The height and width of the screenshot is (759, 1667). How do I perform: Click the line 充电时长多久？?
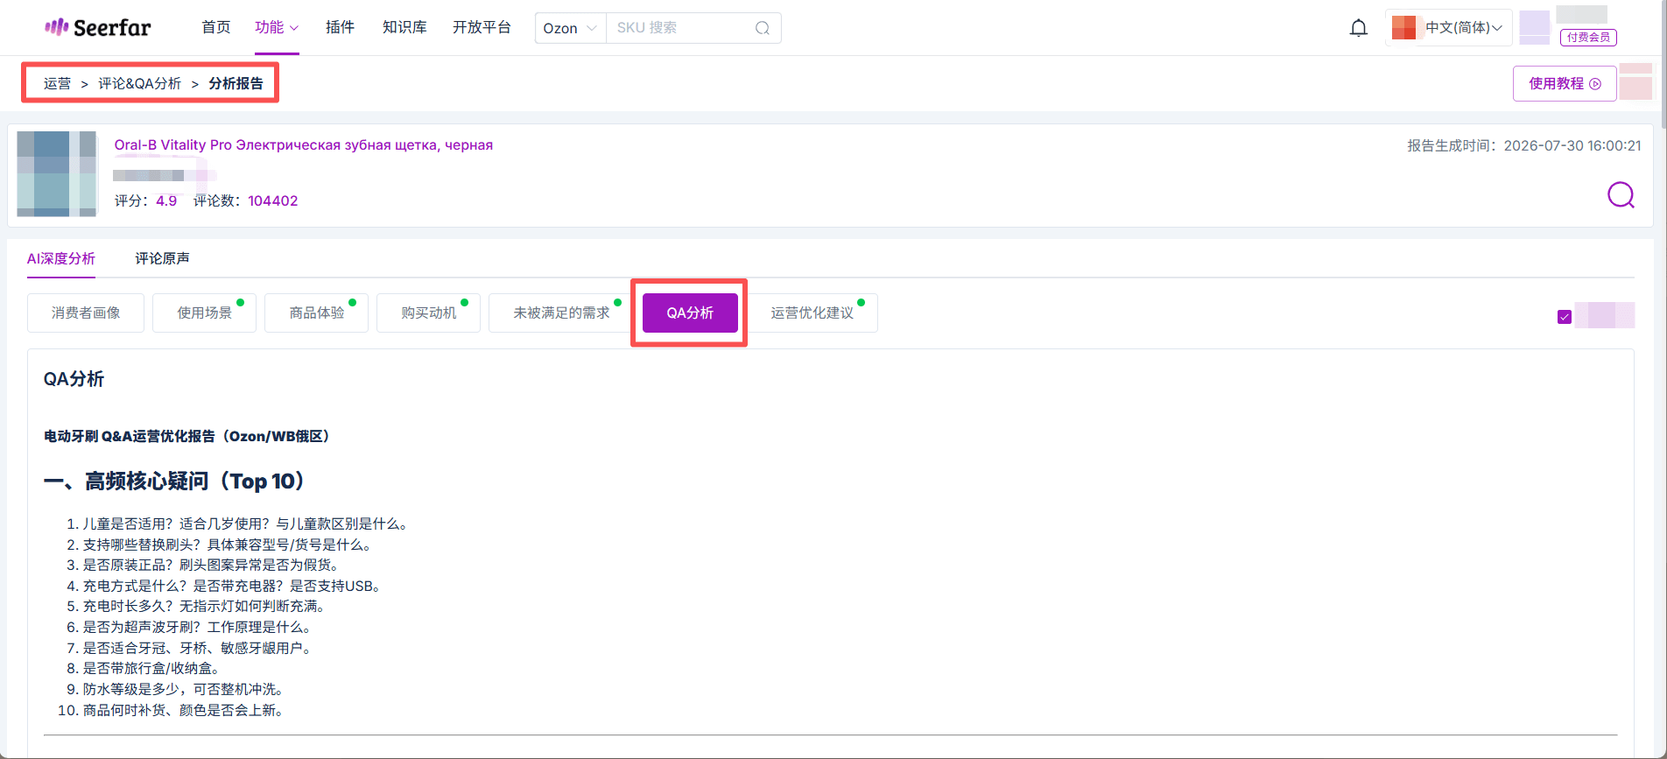tap(207, 607)
